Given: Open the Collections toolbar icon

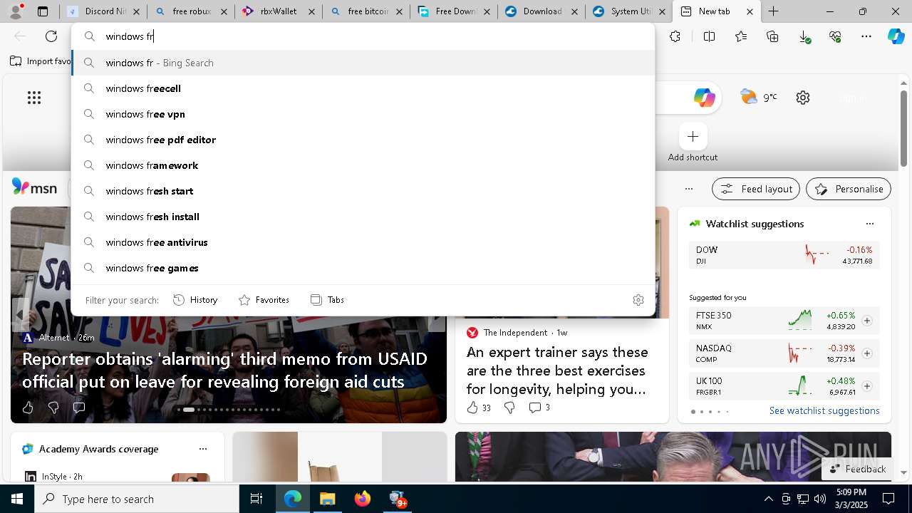Looking at the screenshot, I should click(x=772, y=36).
